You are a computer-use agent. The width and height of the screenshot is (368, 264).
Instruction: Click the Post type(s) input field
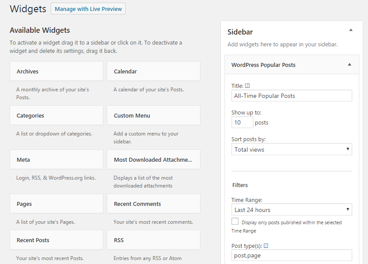(292, 255)
